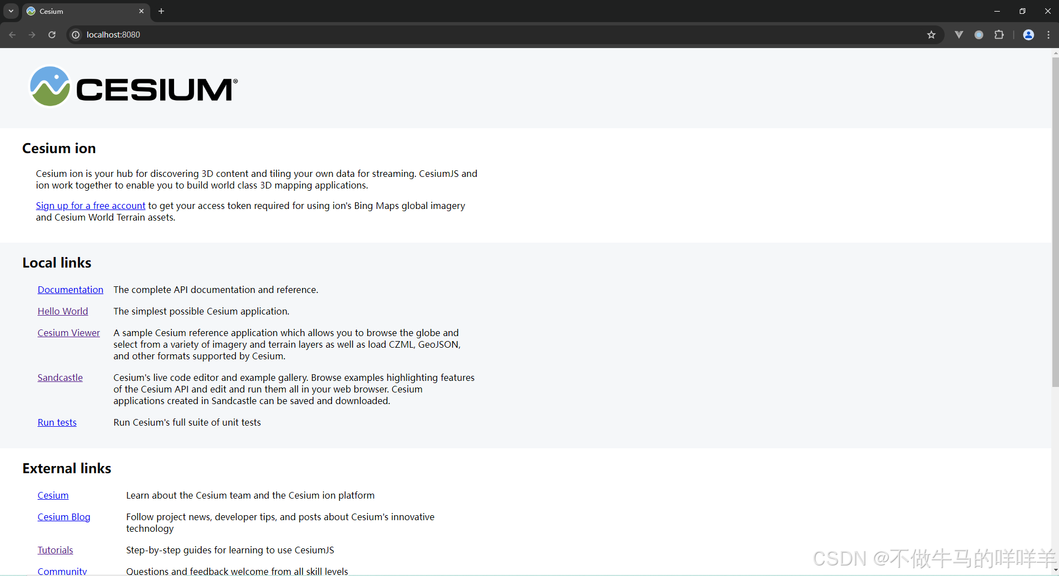Open the tab search dropdown arrow
The width and height of the screenshot is (1059, 576).
click(11, 11)
